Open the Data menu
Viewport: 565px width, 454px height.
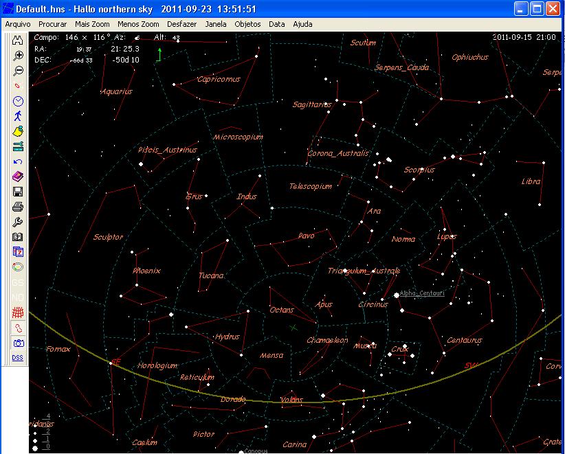coord(277,24)
